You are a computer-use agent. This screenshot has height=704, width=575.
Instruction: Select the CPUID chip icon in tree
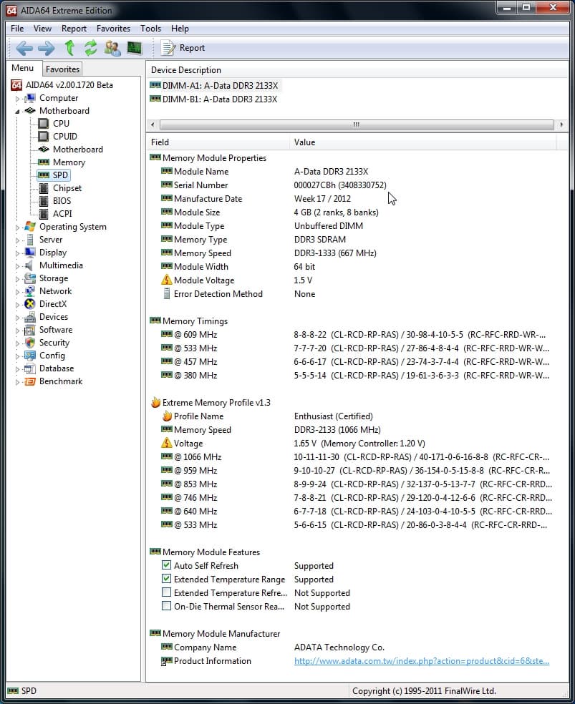click(x=44, y=136)
